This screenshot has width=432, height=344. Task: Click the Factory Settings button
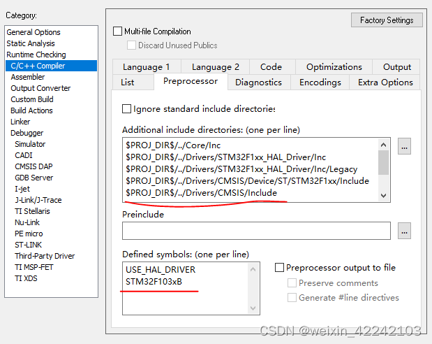(x=387, y=20)
